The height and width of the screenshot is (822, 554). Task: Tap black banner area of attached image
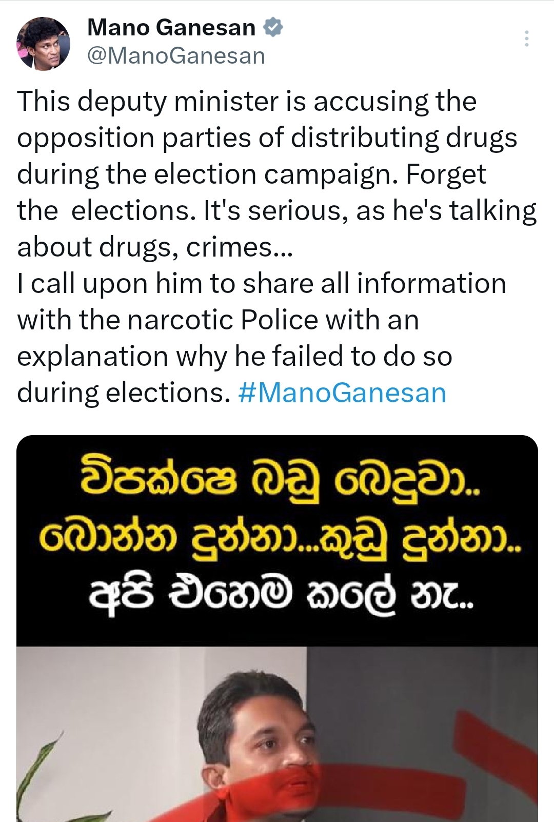(x=277, y=541)
